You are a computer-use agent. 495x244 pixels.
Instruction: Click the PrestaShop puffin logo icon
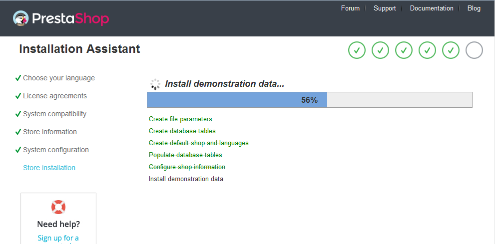[x=21, y=18]
